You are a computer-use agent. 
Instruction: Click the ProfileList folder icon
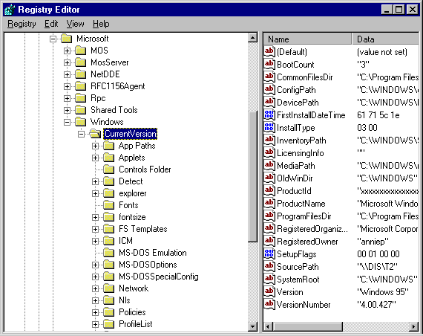[108, 324]
